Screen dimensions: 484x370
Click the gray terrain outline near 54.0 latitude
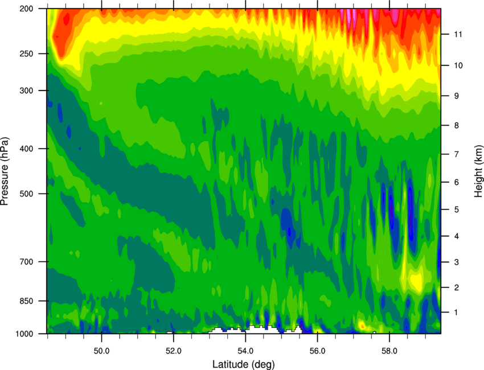[245, 329]
